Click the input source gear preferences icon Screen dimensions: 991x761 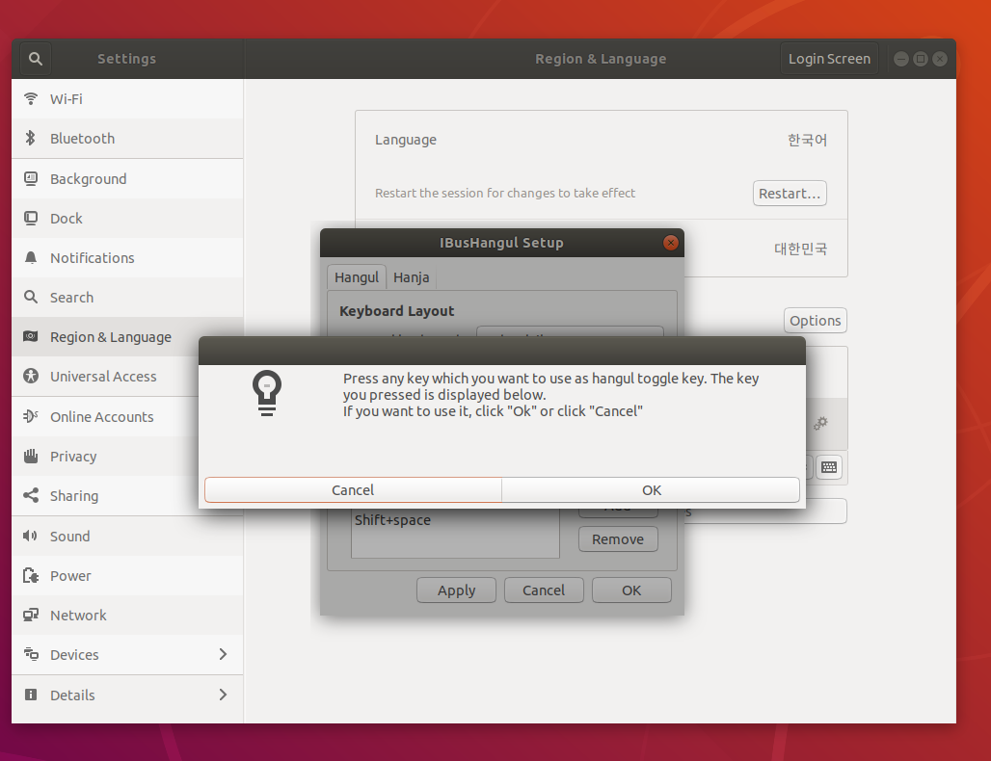(x=820, y=423)
